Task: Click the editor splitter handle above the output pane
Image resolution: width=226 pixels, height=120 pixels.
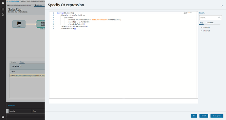Action: 124,98
